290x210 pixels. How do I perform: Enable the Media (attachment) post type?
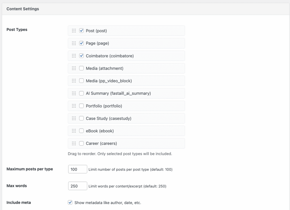click(81, 68)
